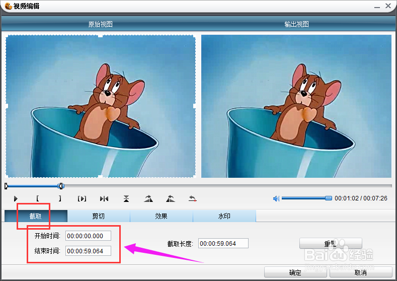Click the 00:01:02 / 00:07:26 time display
The height and width of the screenshot is (281, 397).
point(361,198)
